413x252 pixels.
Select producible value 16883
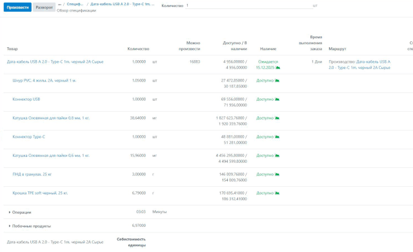pos(195,61)
